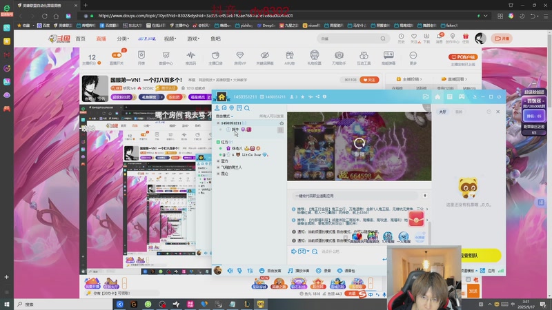Expand the 蓝方 channel group
This screenshot has width=552, height=310.
(218, 161)
